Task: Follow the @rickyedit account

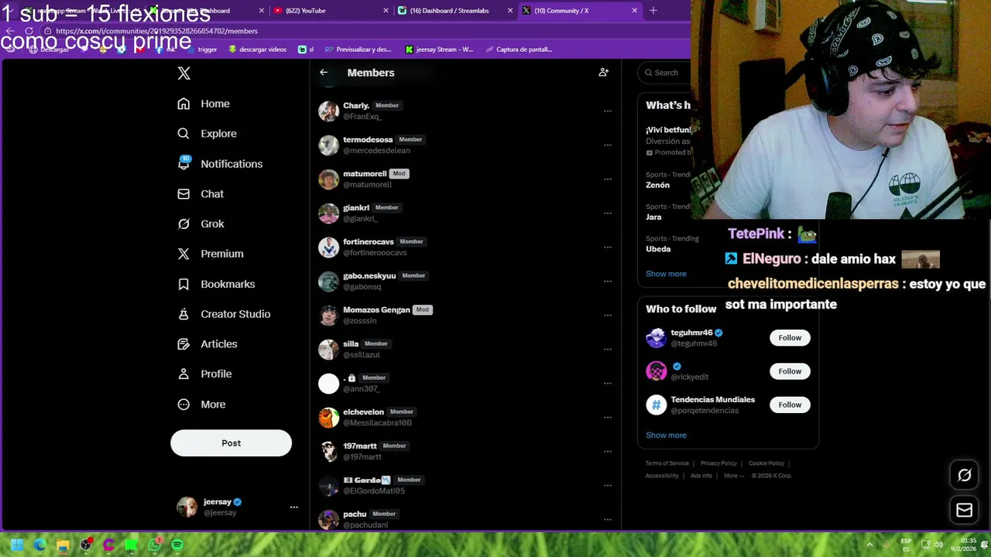Action: [x=790, y=371]
